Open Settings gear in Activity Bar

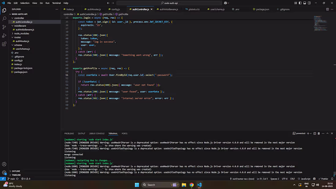[4, 172]
